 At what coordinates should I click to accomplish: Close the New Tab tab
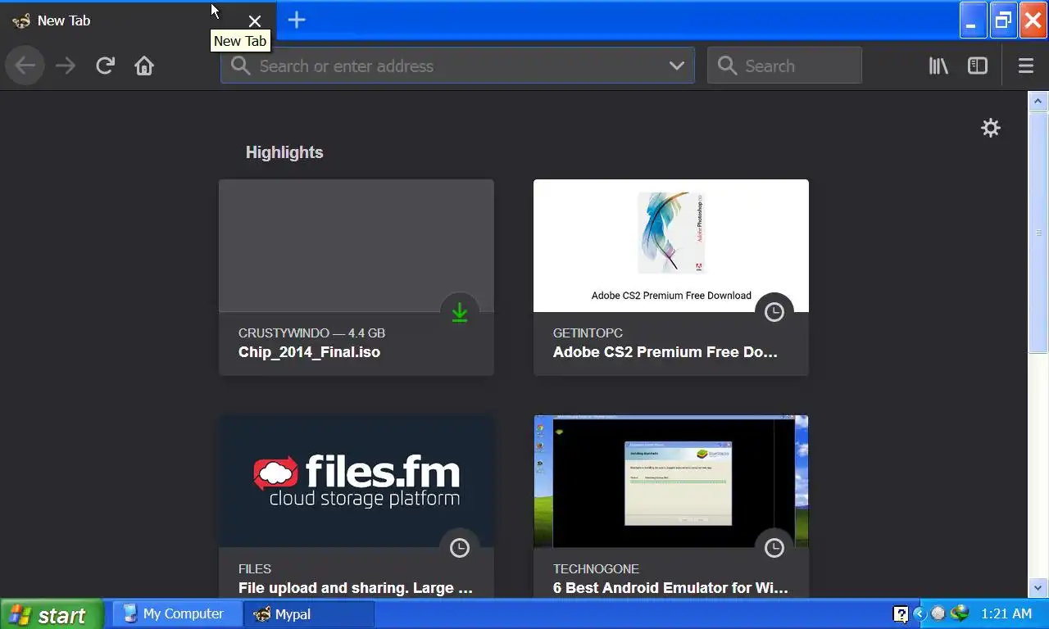click(255, 21)
